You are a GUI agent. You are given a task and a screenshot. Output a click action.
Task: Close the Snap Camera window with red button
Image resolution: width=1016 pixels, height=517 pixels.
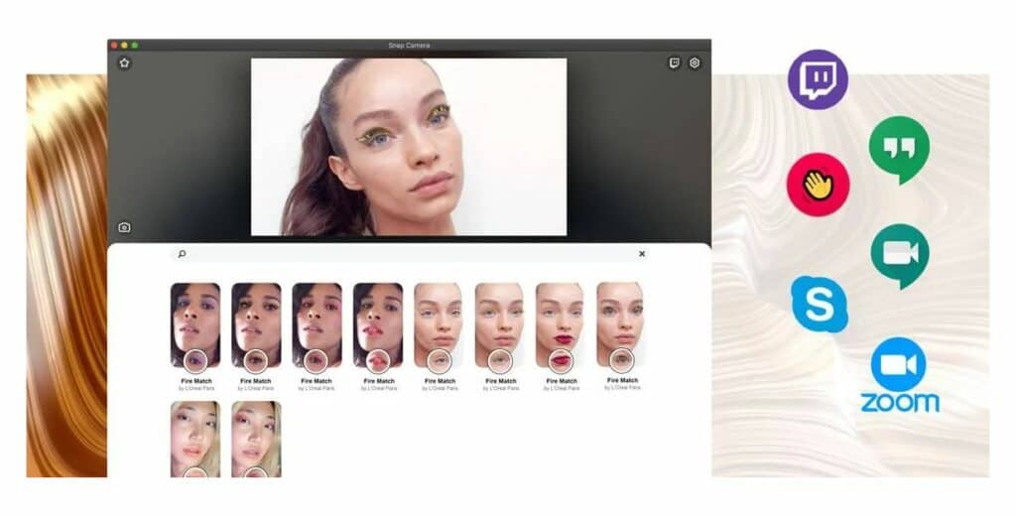coord(115,46)
